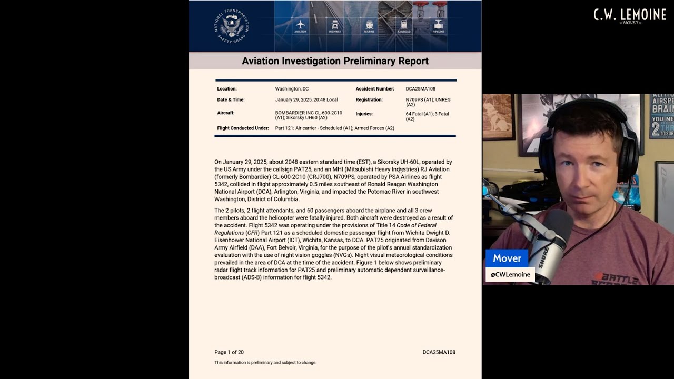Click the 'Flight Conducted Under:' label
Screen dimensions: 674x379
coord(243,128)
